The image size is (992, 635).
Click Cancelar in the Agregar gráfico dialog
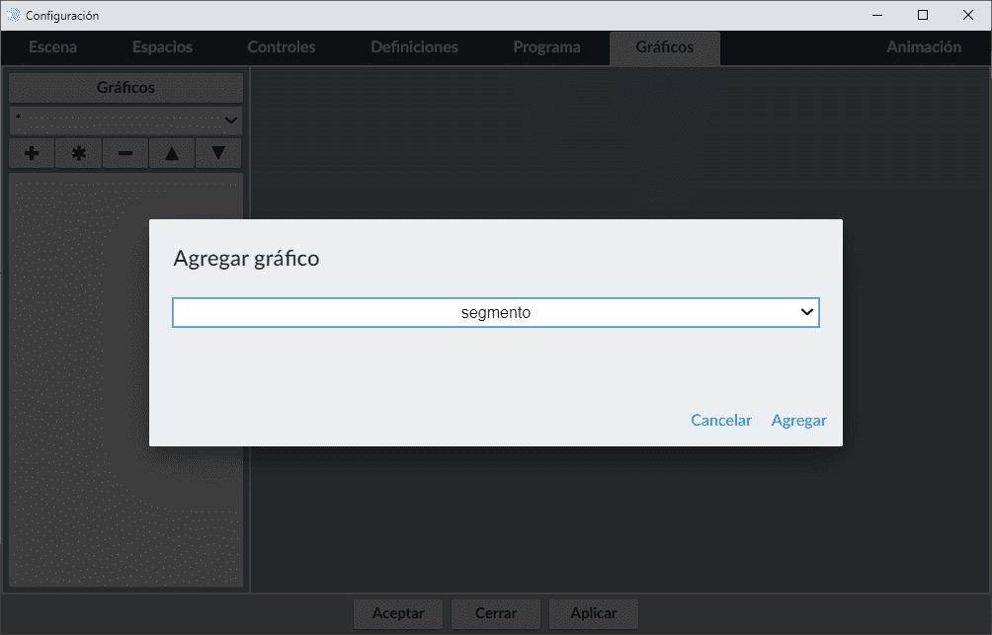pyautogui.click(x=720, y=421)
